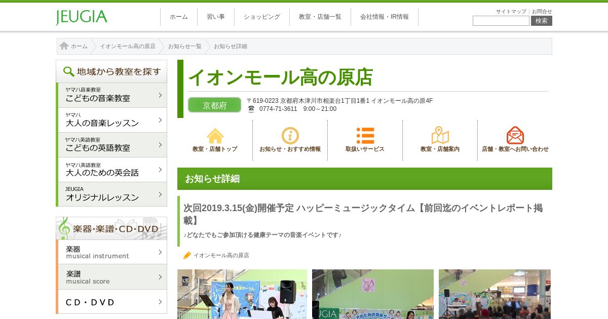
Task: Open 教室・店舗案内 map icon
Action: (440, 136)
